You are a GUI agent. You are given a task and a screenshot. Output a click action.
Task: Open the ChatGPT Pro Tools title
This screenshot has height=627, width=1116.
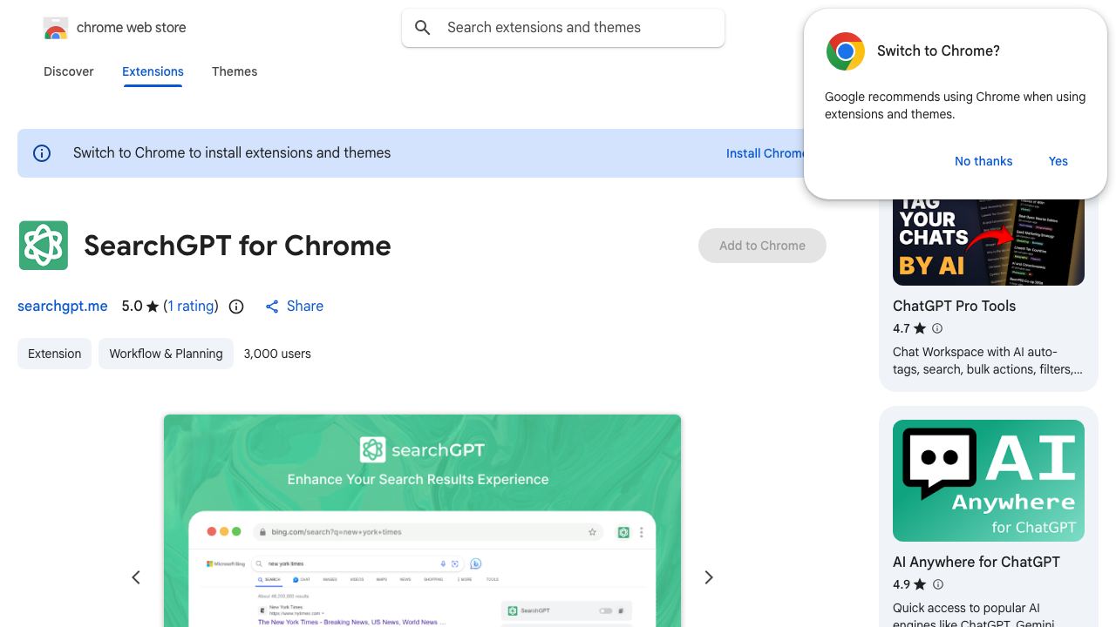[x=954, y=306]
